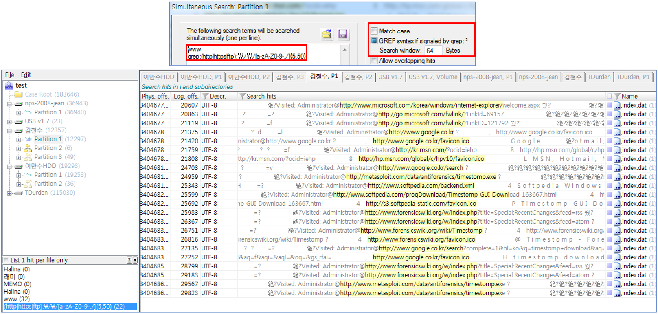
Task: Click index.dat file icon in row offset 20607
Action: tap(617, 105)
